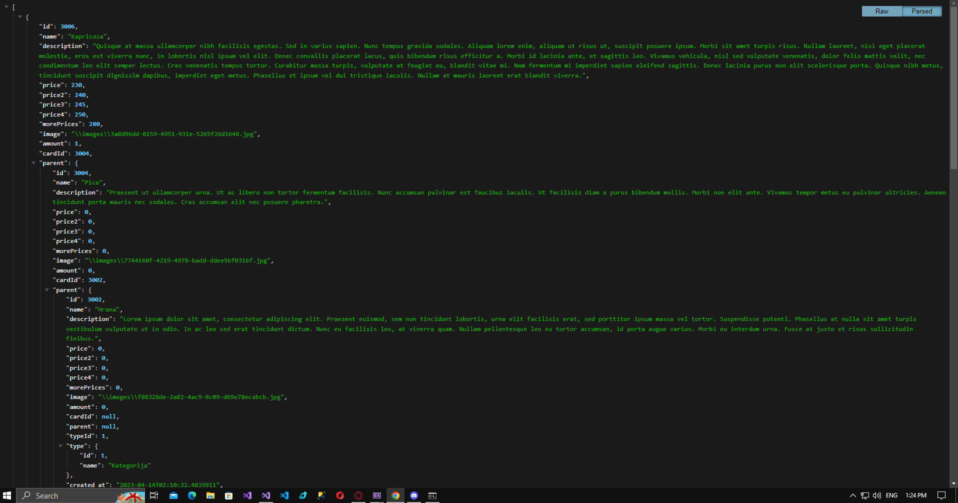Screen dimensions: 958x503
Task: Click the id value 3002 under nested parent
Action: pos(94,299)
